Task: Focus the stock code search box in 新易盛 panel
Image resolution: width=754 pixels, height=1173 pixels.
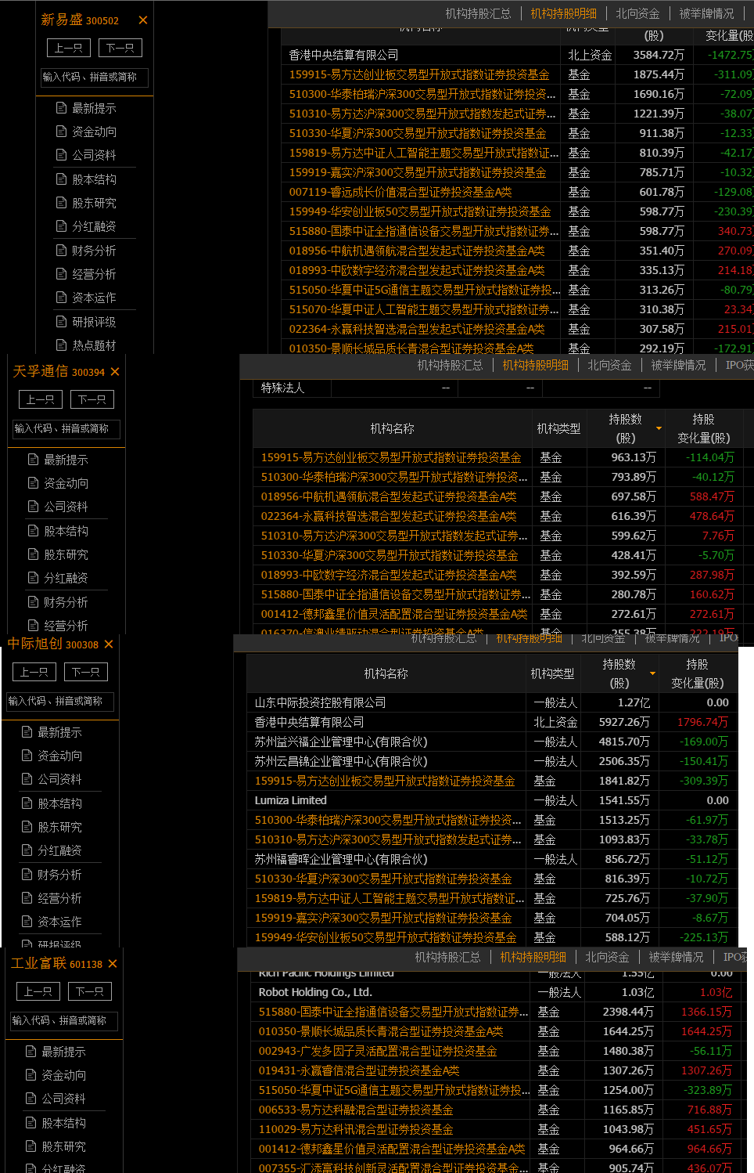Action: point(95,77)
